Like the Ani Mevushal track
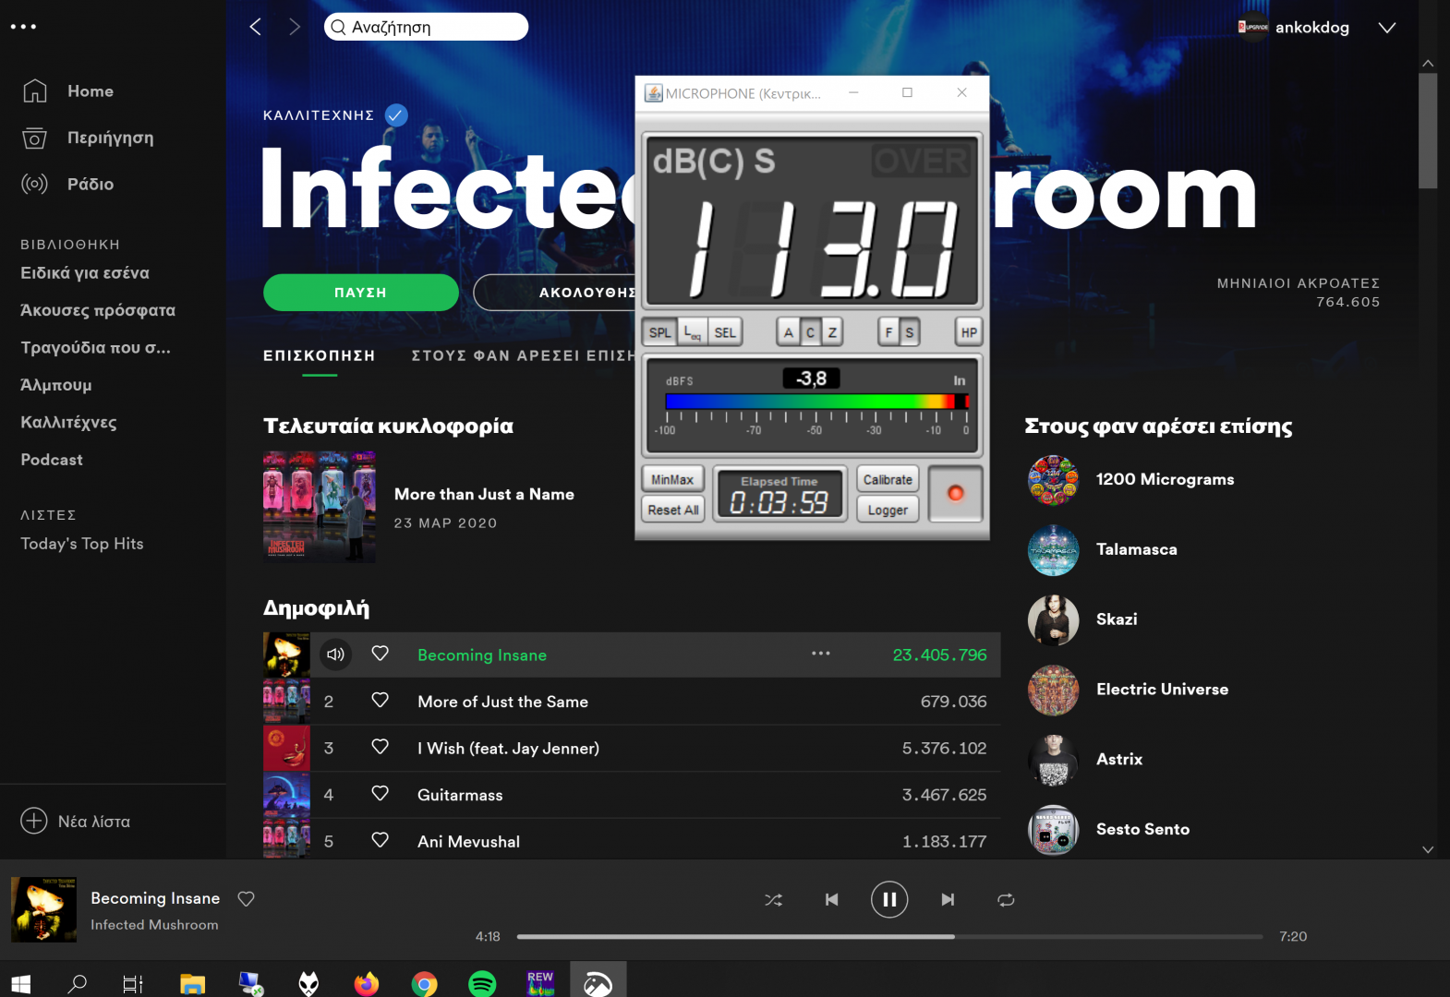This screenshot has height=997, width=1450. point(380,840)
